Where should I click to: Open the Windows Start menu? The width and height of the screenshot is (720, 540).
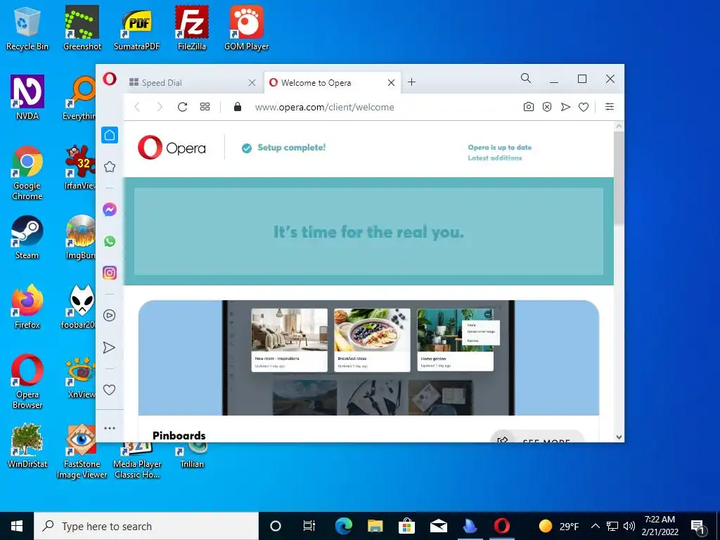17,526
